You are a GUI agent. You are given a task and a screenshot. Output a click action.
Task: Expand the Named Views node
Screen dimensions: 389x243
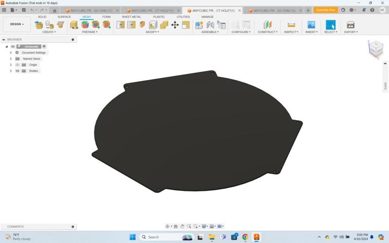point(11,59)
